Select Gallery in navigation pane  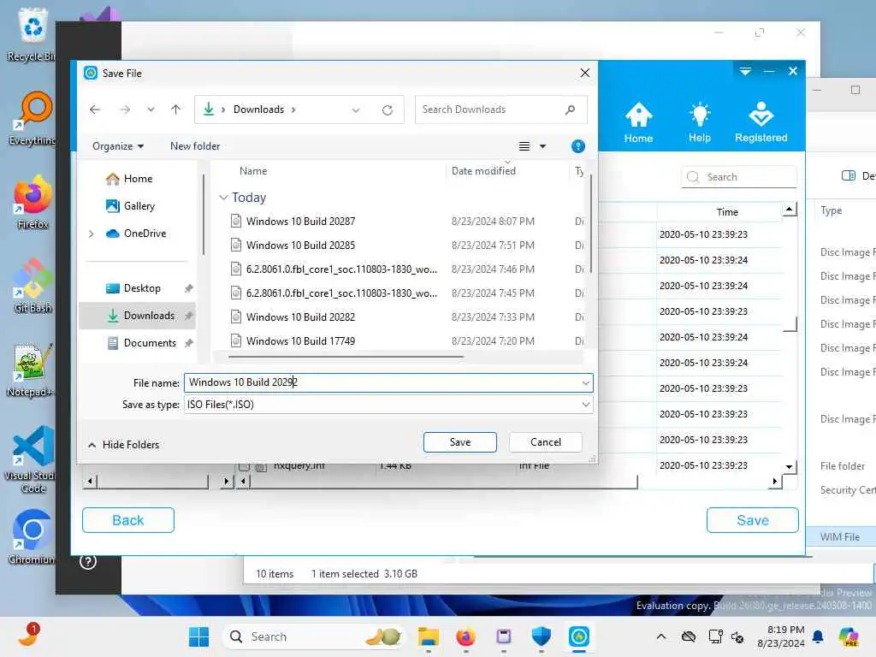(x=130, y=206)
